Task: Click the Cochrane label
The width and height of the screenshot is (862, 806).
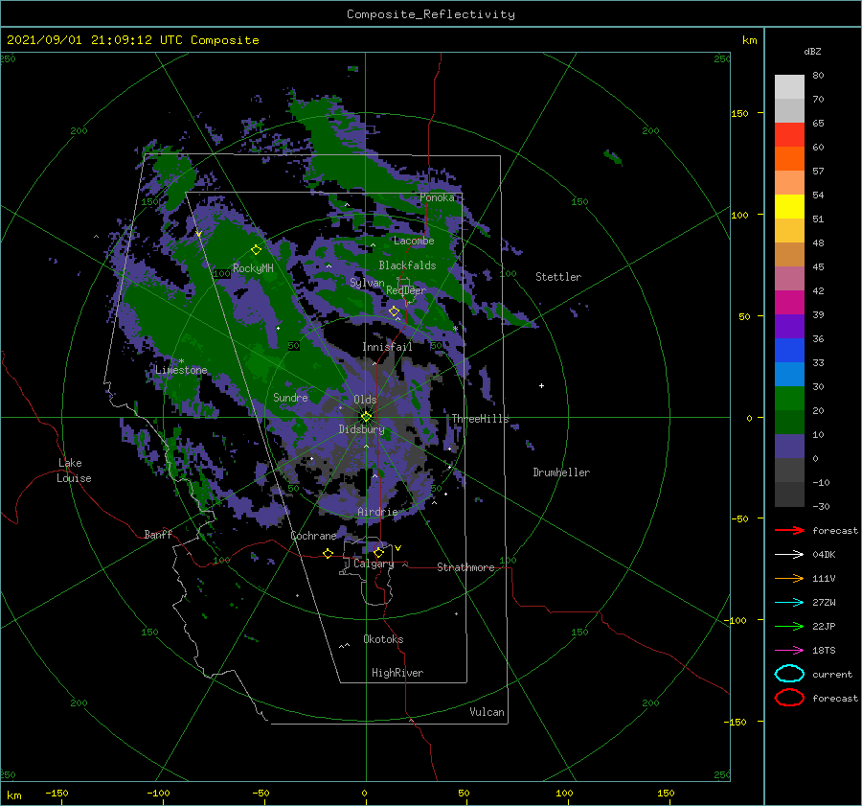Action: 313,536
